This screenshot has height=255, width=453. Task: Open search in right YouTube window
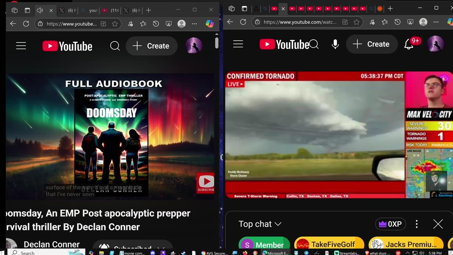314,44
